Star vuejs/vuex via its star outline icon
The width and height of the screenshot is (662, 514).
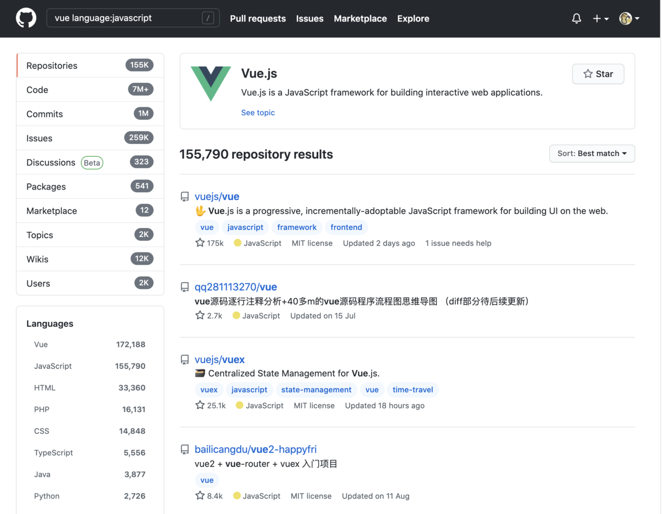point(199,405)
